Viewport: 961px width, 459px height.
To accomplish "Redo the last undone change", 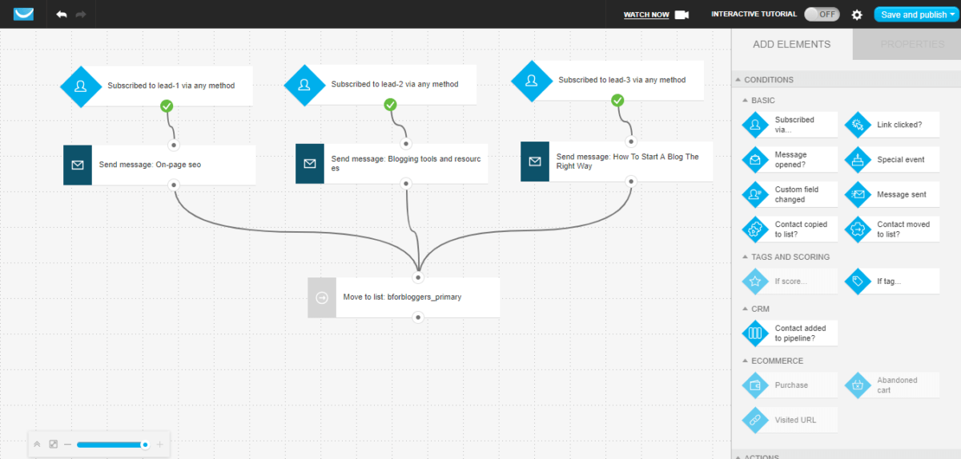I will [81, 14].
